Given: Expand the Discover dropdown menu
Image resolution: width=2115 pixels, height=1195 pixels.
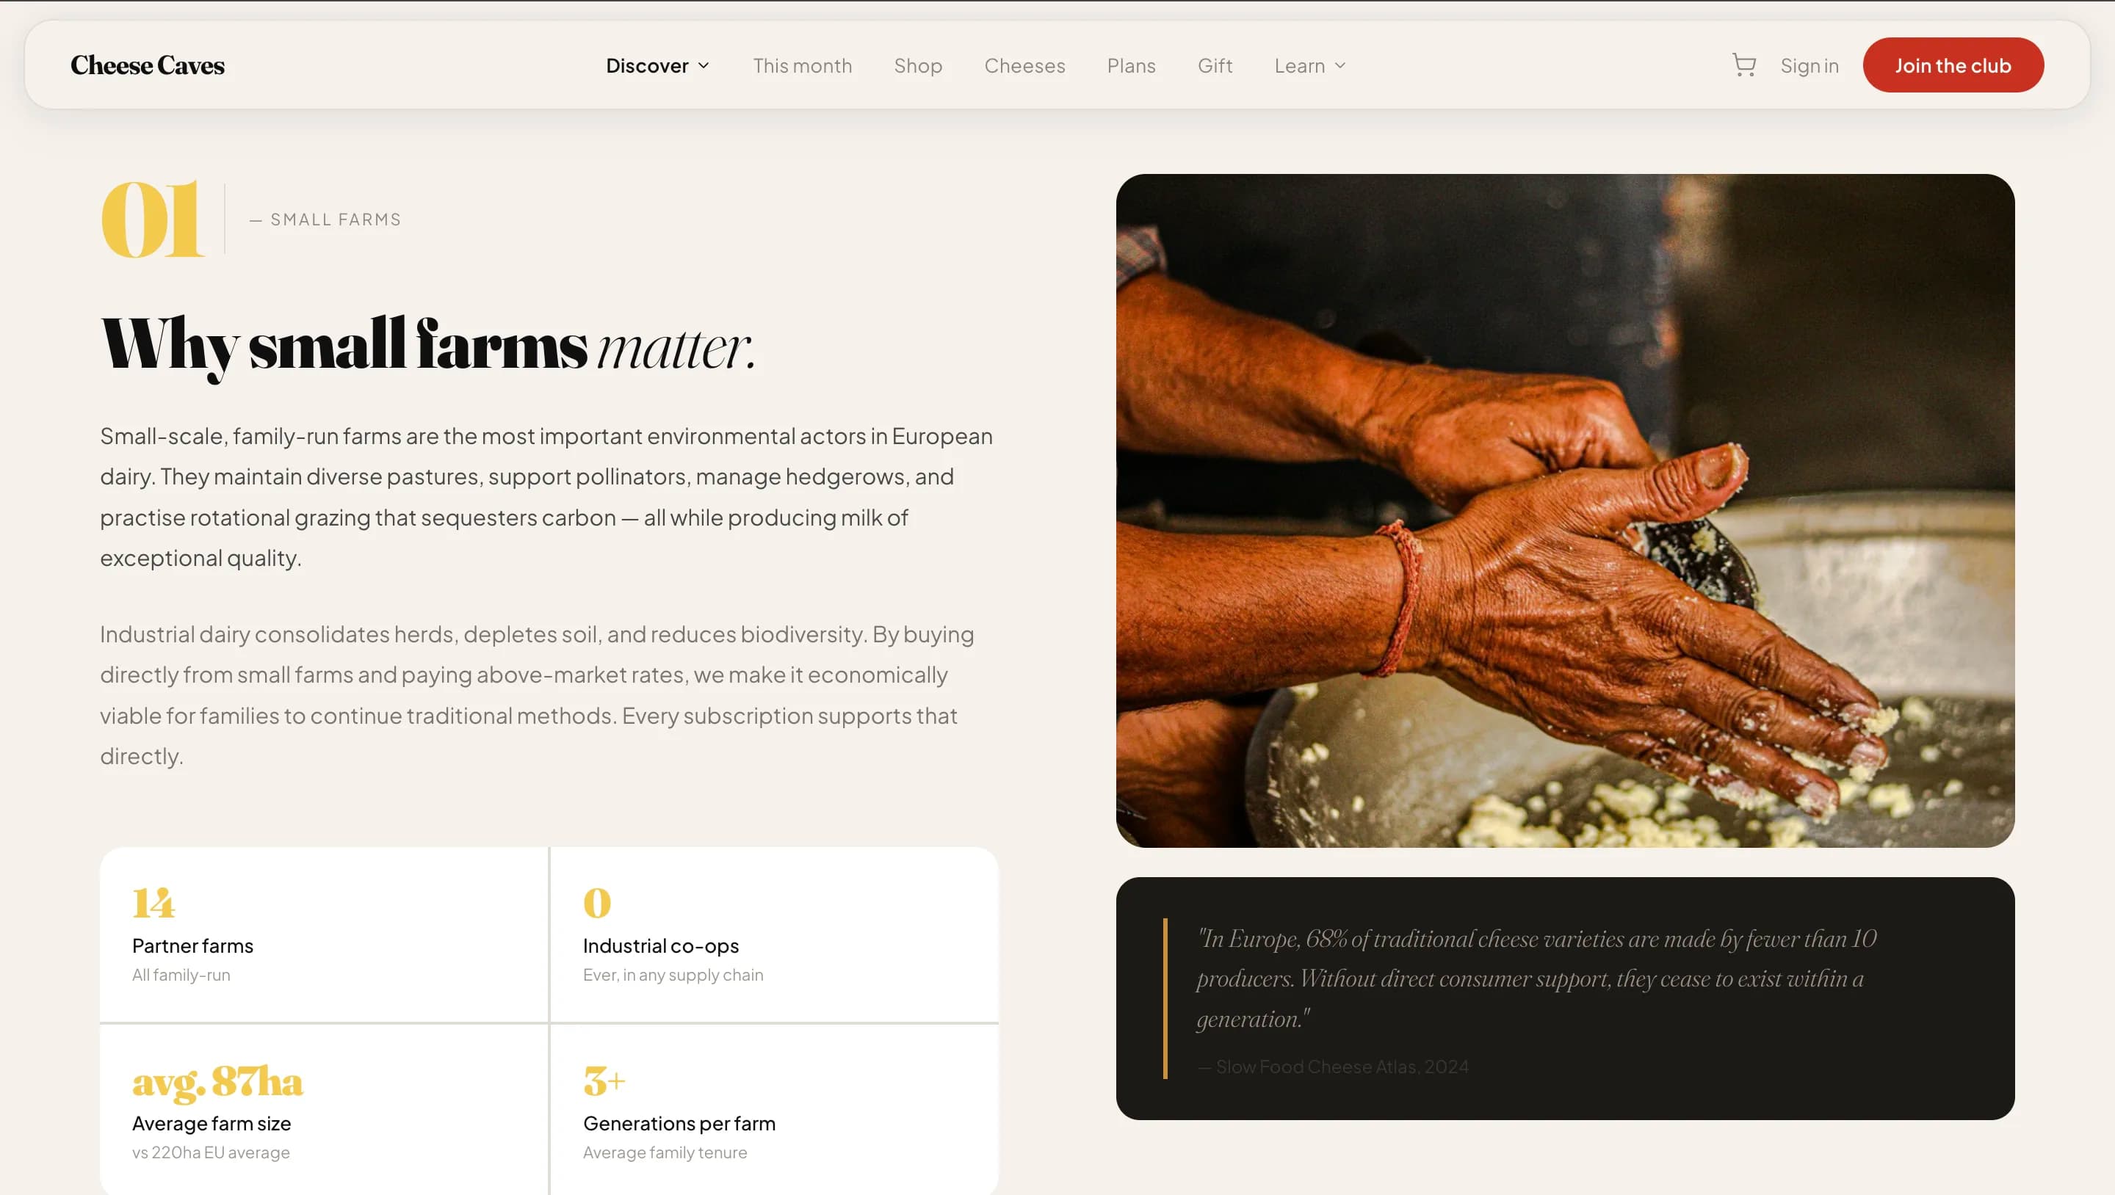Looking at the screenshot, I should tap(657, 65).
